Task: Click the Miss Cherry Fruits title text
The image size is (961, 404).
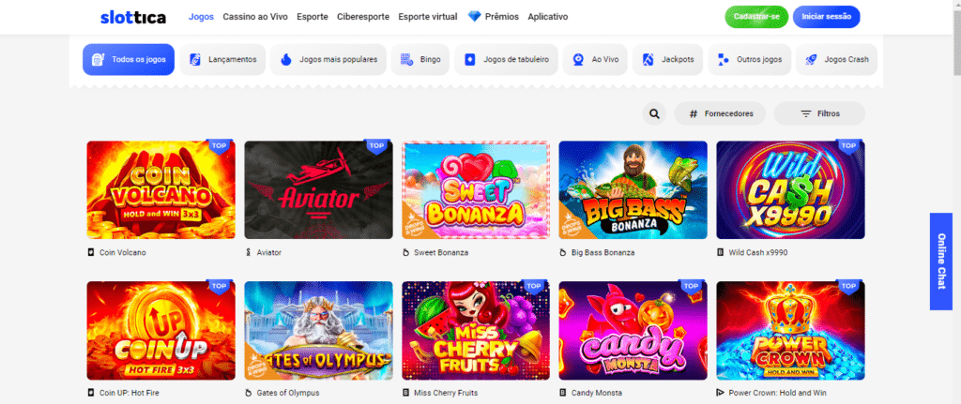Action: pyautogui.click(x=446, y=393)
